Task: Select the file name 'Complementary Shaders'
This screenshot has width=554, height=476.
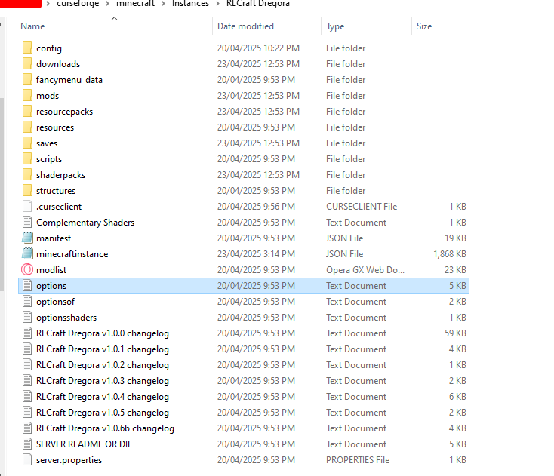Action: coord(85,223)
